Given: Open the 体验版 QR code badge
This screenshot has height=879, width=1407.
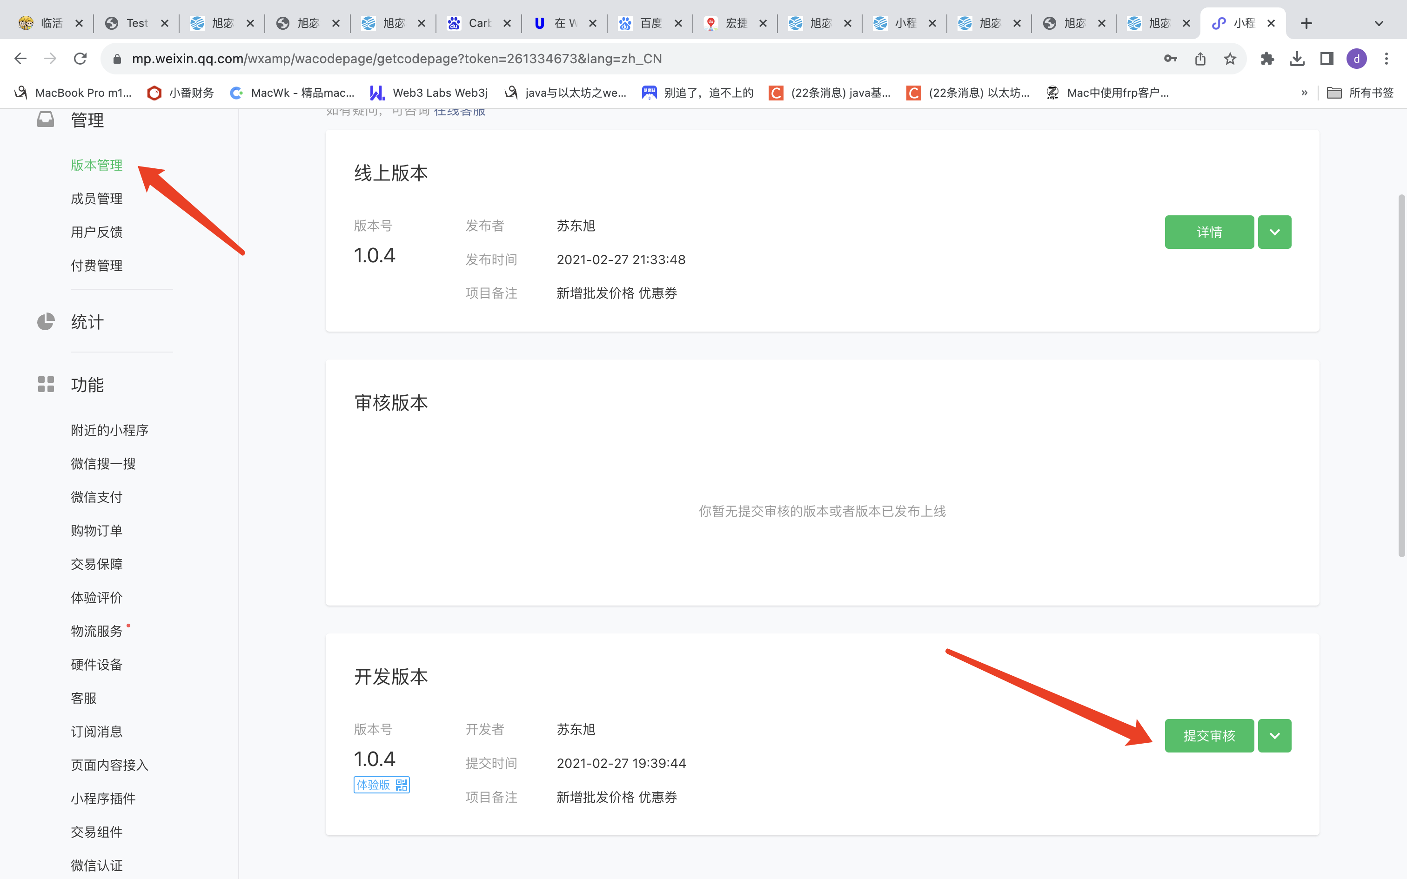Looking at the screenshot, I should [382, 785].
